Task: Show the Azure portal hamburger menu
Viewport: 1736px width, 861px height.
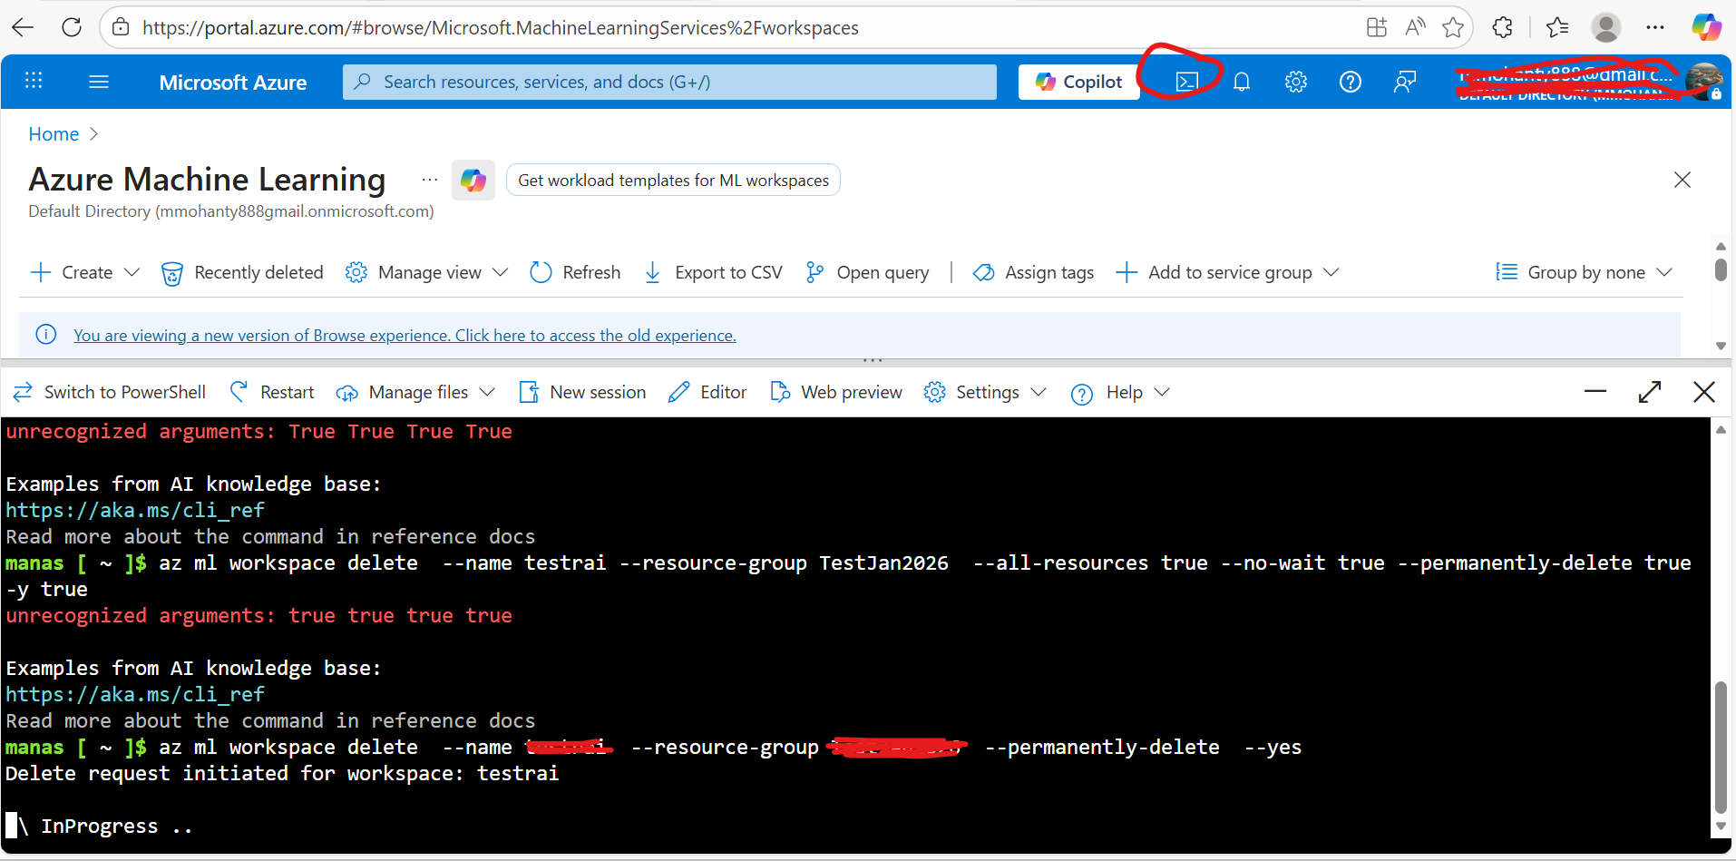Action: [x=99, y=82]
